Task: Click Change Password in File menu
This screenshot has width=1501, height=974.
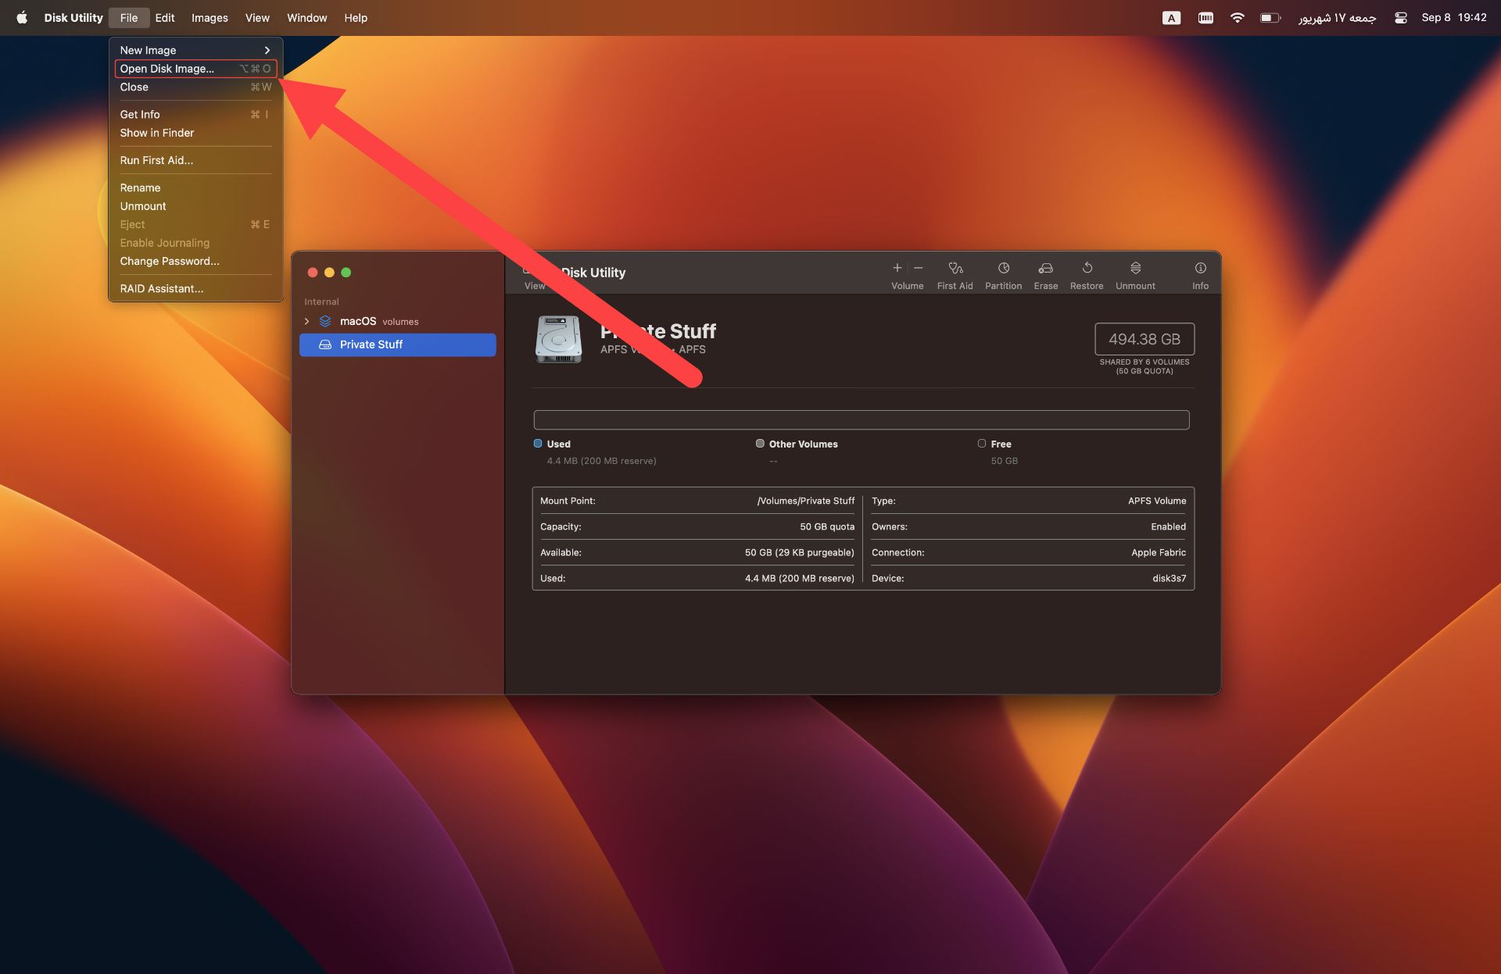Action: pos(170,261)
